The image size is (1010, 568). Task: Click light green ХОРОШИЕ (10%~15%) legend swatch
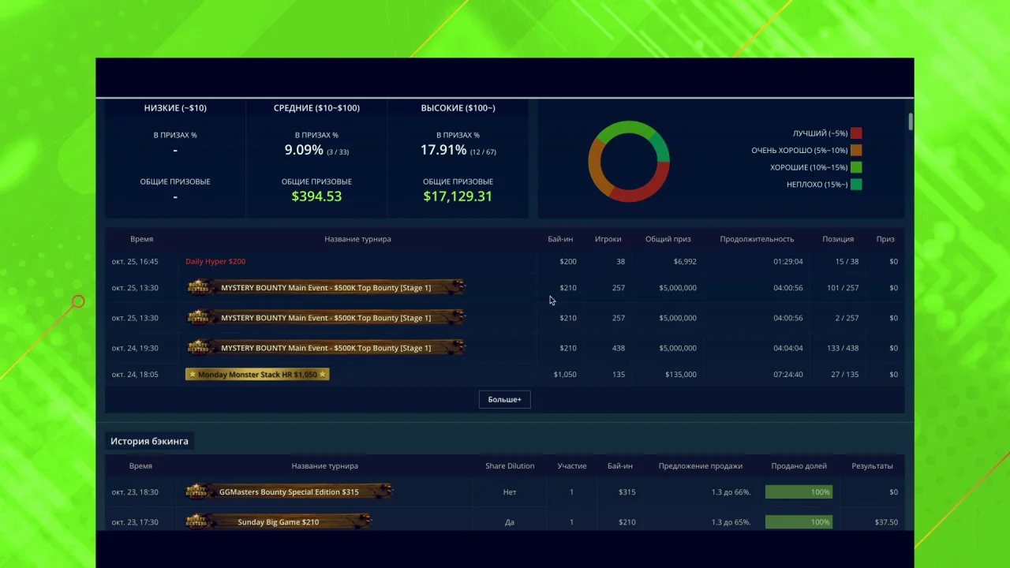(x=856, y=167)
